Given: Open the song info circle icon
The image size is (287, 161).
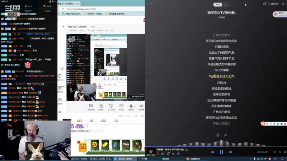Looking at the screenshot, I should 178,154.
